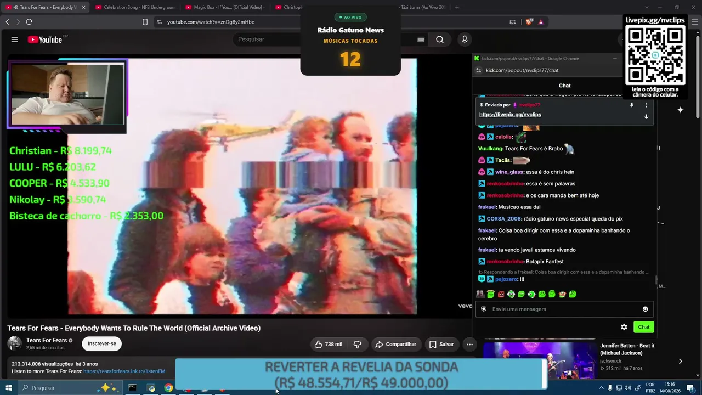The height and width of the screenshot is (395, 702).
Task: Open the on-screen keyboard in search bar
Action: tap(421, 39)
